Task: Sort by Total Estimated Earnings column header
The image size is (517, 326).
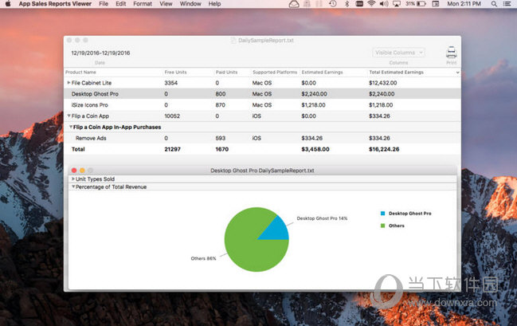Action: 396,73
